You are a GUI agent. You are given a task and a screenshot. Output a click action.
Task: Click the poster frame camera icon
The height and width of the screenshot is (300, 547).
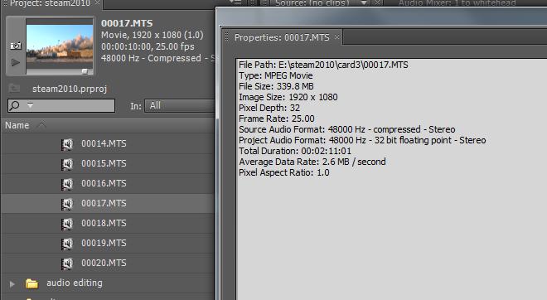tap(16, 46)
